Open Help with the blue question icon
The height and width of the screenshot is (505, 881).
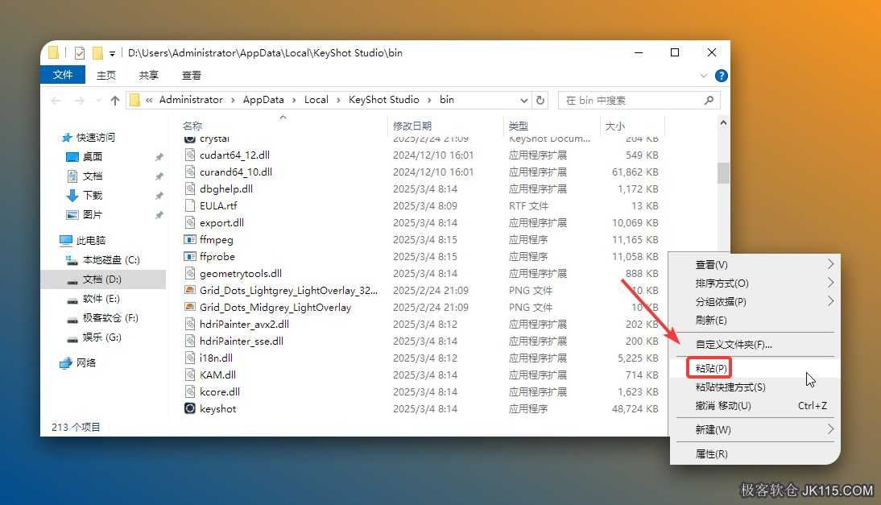pos(721,75)
